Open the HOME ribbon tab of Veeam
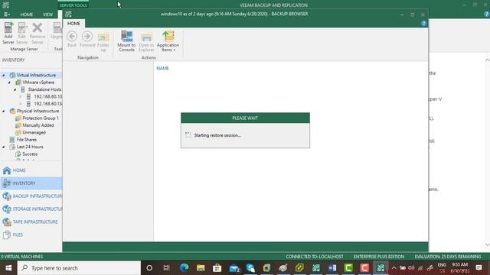 coord(27,15)
